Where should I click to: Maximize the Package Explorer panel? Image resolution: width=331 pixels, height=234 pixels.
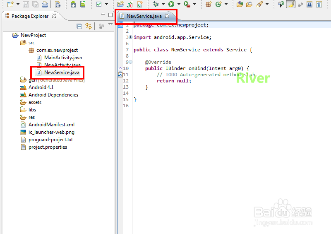point(110,15)
